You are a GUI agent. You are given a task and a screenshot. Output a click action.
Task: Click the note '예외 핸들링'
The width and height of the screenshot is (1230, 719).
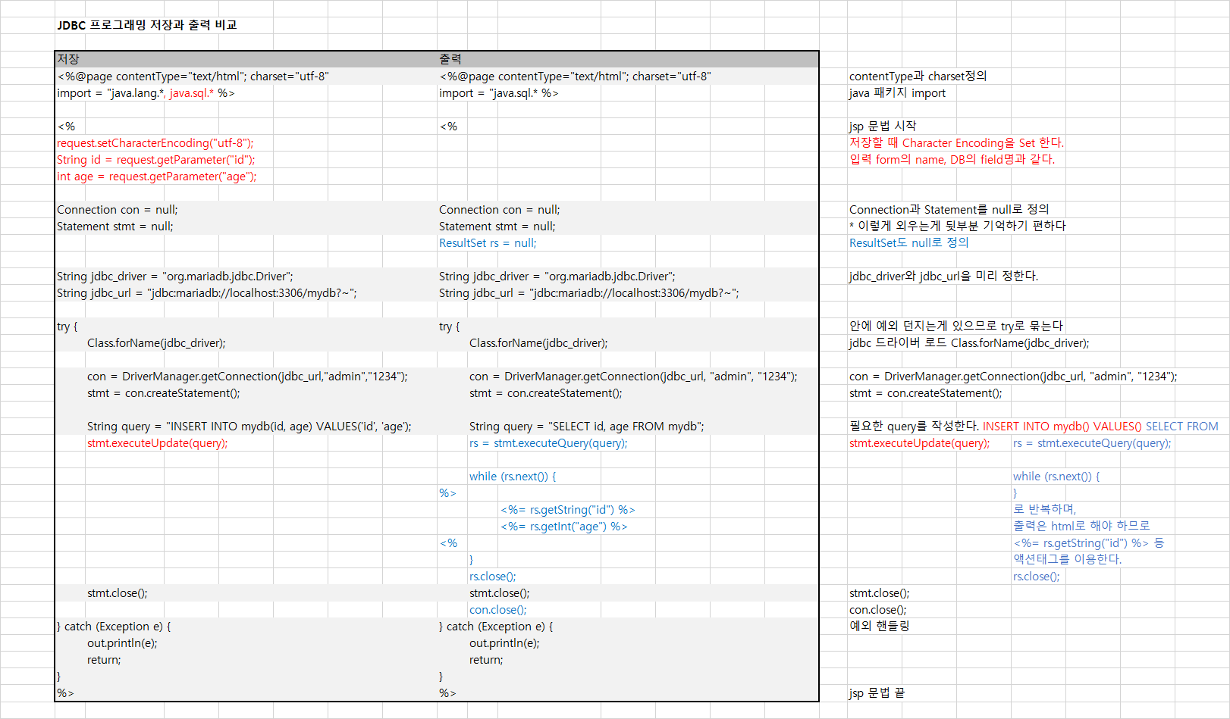(880, 626)
